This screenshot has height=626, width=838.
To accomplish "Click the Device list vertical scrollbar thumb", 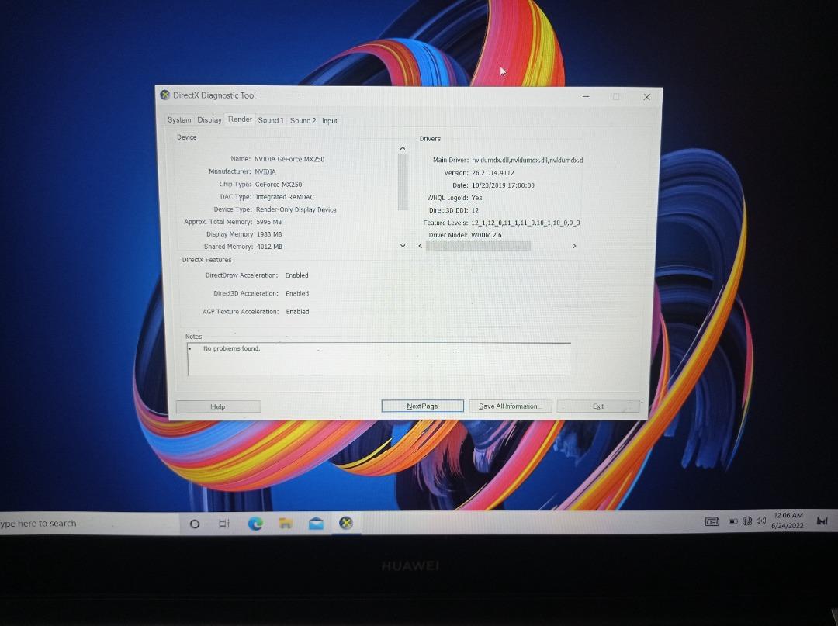I will click(403, 182).
